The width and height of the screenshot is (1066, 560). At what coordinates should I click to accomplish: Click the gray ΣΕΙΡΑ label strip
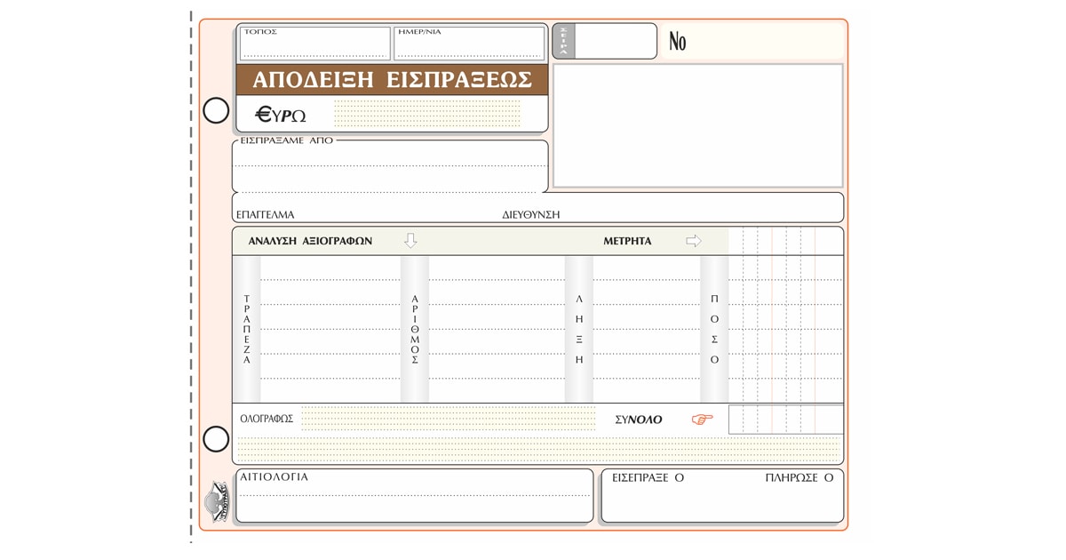[563, 41]
